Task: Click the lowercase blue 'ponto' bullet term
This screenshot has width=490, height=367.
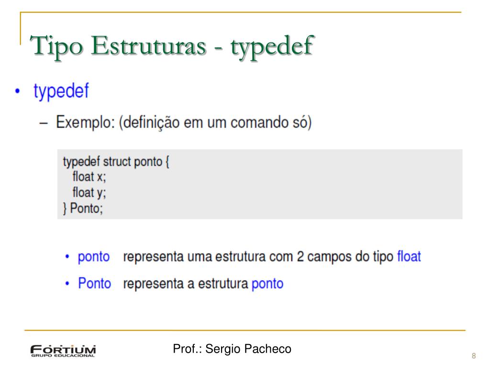Action: coord(94,257)
